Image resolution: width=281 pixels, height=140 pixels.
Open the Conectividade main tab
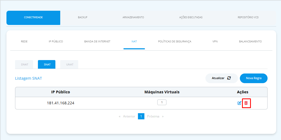33,17
